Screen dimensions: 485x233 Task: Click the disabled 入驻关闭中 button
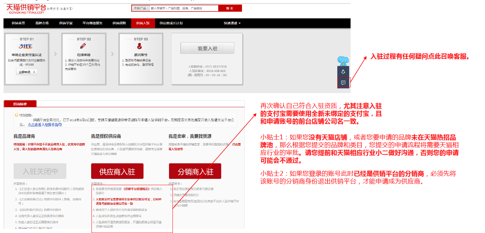pyautogui.click(x=40, y=172)
